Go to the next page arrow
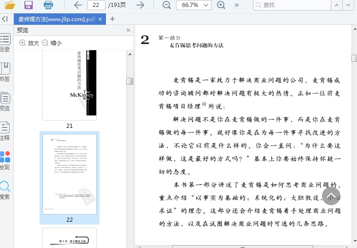357x248 pixels. point(140,5)
